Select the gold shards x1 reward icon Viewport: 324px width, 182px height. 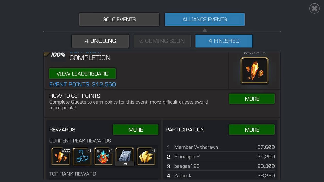146,156
